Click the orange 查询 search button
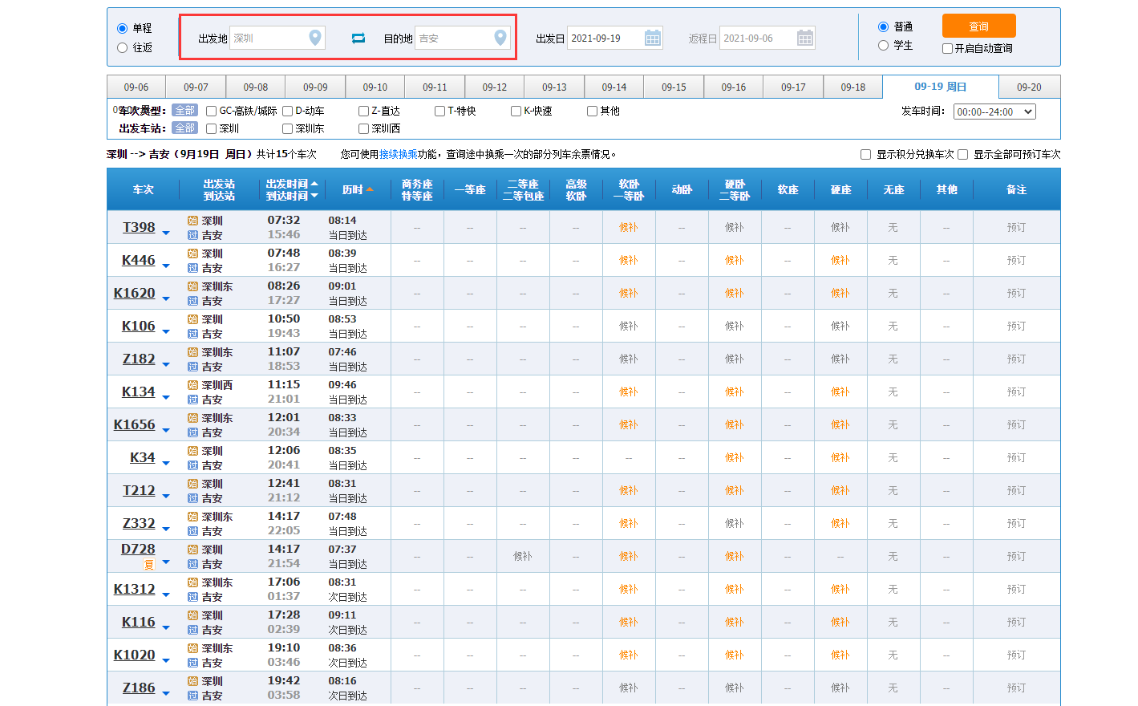 pyautogui.click(x=978, y=26)
